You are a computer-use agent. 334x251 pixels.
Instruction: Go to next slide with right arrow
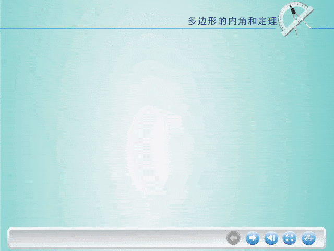coord(252,238)
